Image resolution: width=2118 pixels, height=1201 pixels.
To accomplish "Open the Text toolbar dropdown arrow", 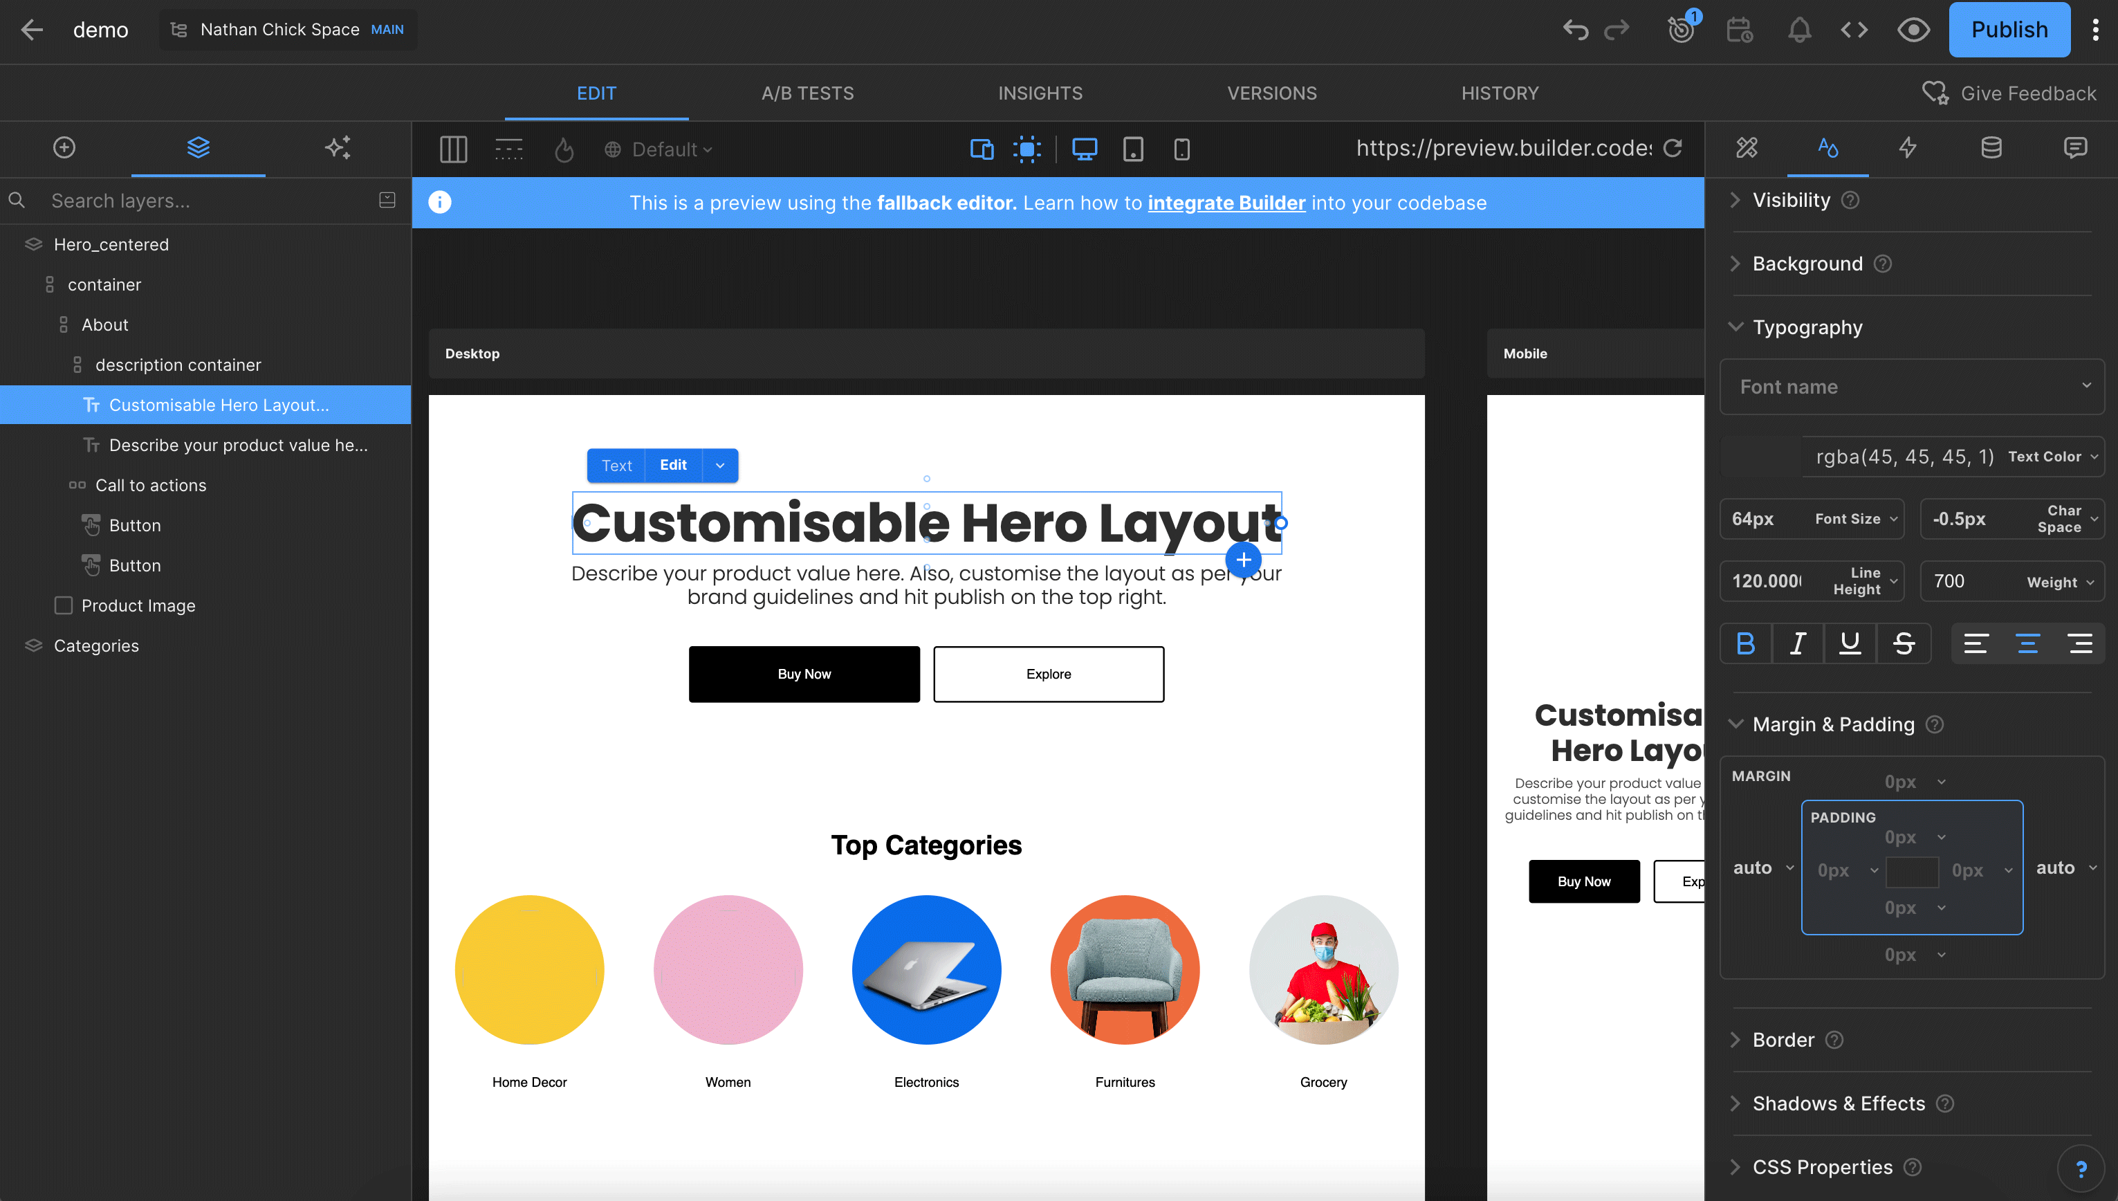I will click(720, 465).
